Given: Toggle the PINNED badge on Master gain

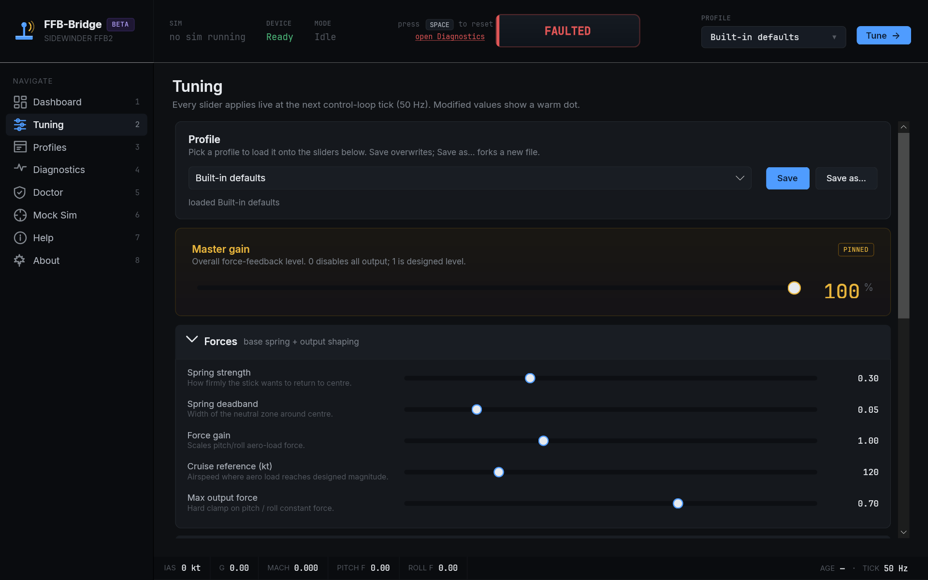Looking at the screenshot, I should pyautogui.click(x=855, y=249).
